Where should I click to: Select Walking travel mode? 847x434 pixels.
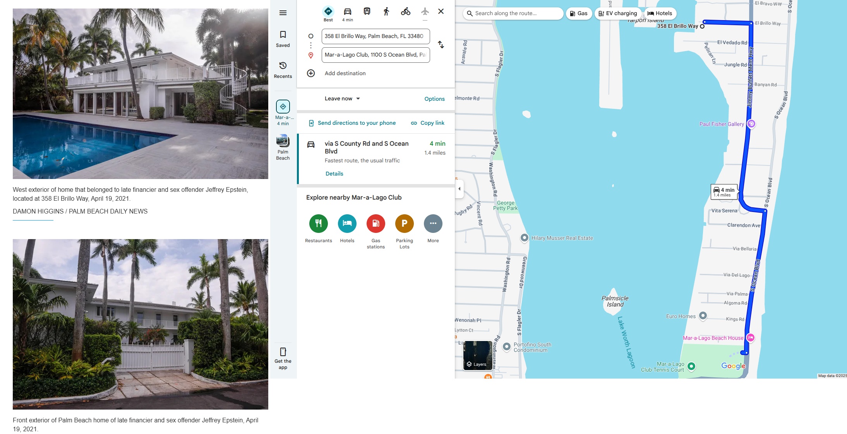coord(386,12)
